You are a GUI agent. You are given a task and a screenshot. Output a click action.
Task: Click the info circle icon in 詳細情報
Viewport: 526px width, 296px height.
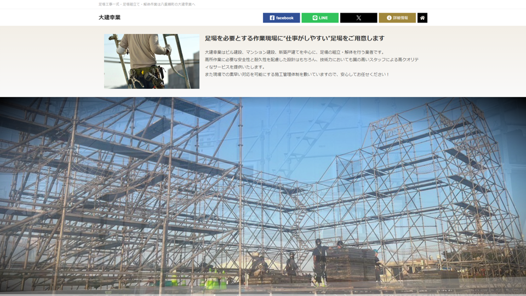(x=389, y=18)
